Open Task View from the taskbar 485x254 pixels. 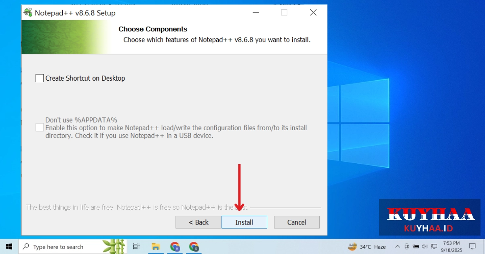point(136,246)
